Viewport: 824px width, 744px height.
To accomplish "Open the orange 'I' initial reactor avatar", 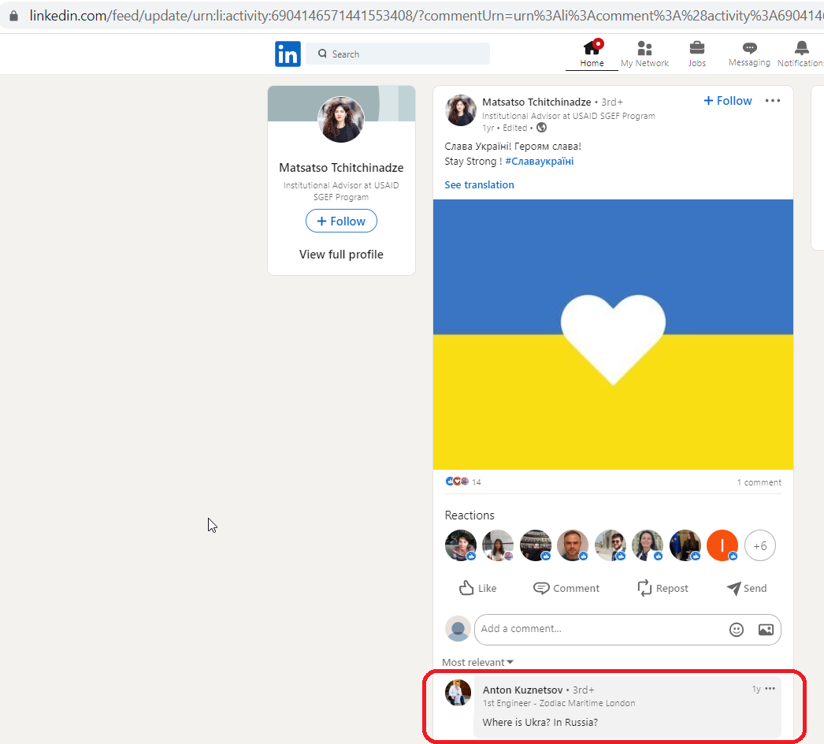I will click(722, 545).
